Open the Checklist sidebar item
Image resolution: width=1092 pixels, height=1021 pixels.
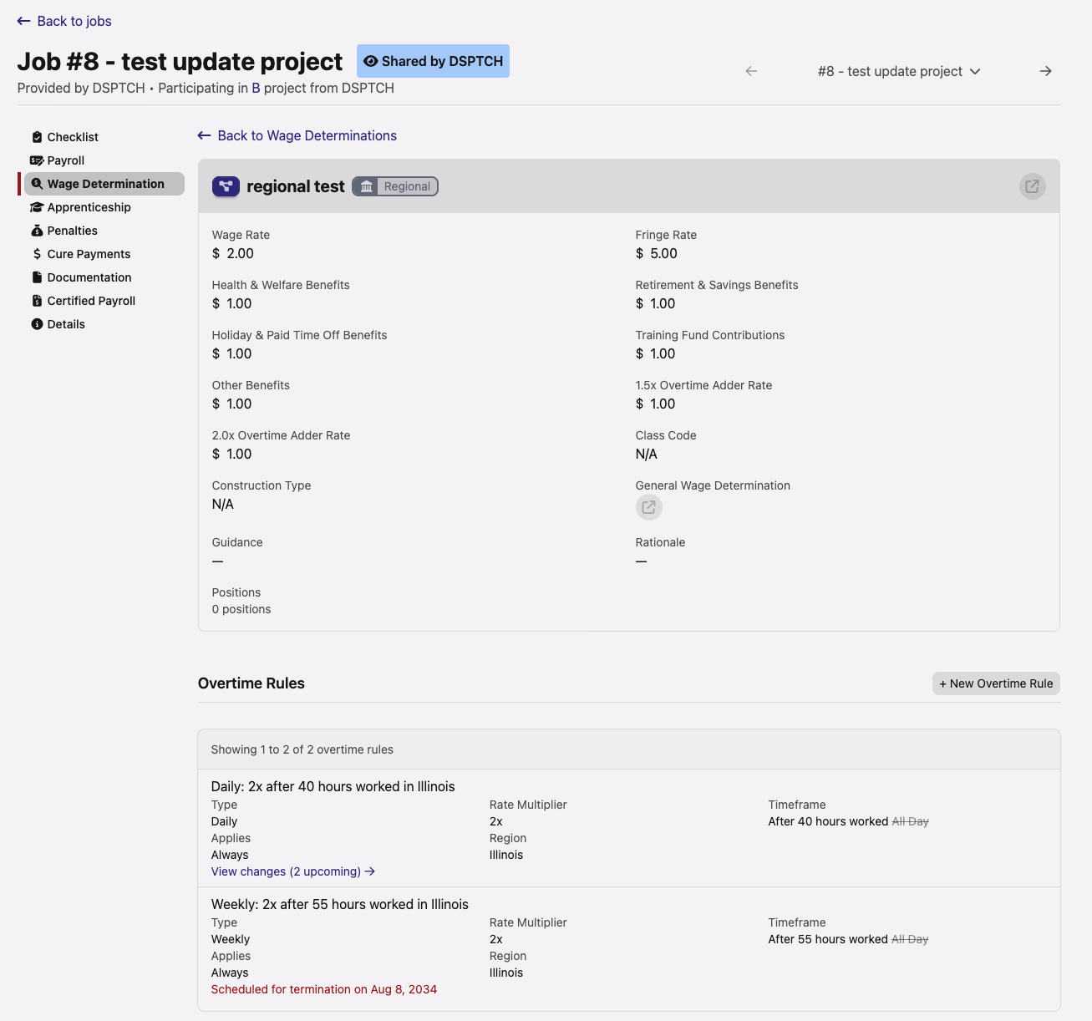(104, 137)
